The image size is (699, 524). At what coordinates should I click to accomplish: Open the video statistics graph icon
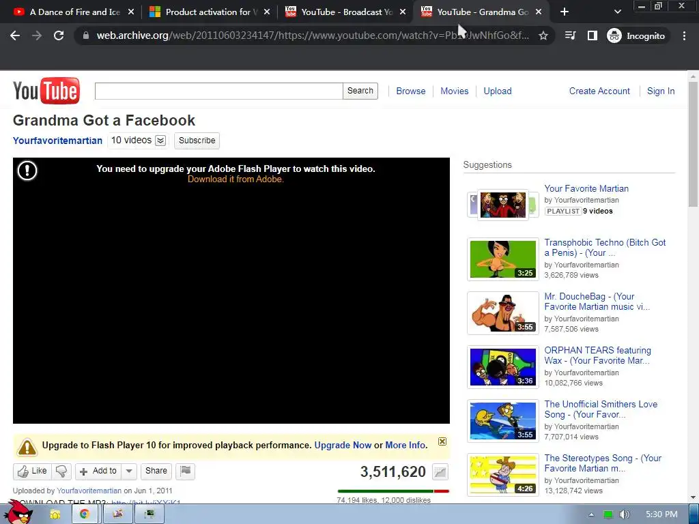pyautogui.click(x=440, y=472)
